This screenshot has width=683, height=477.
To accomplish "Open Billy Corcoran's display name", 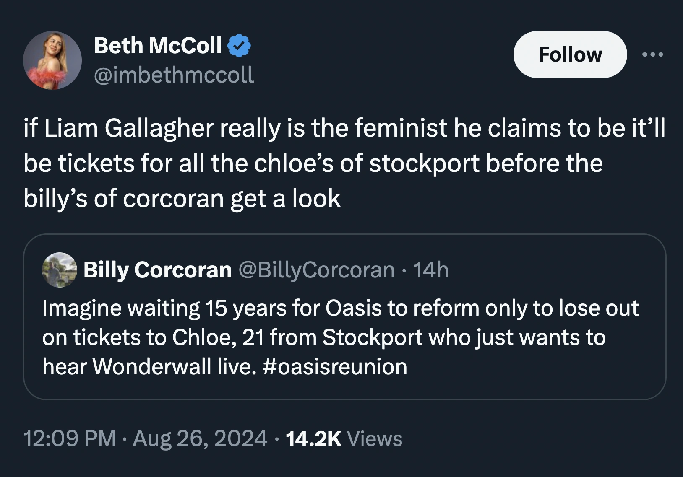I will 157,270.
